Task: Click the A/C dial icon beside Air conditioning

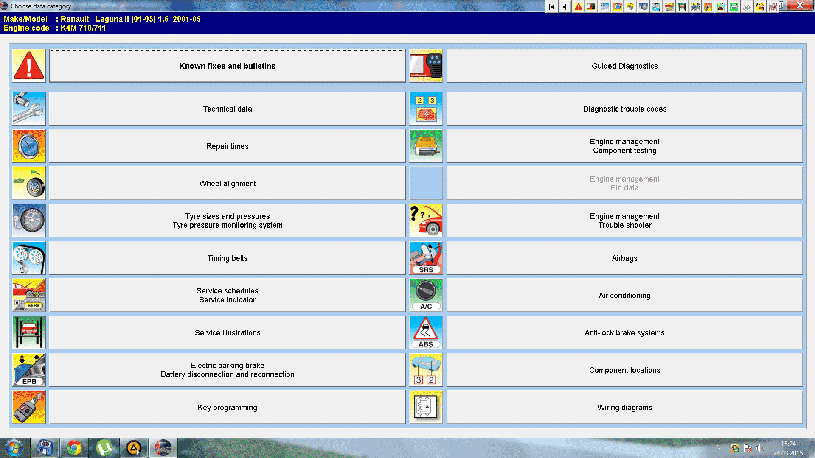Action: (426, 295)
